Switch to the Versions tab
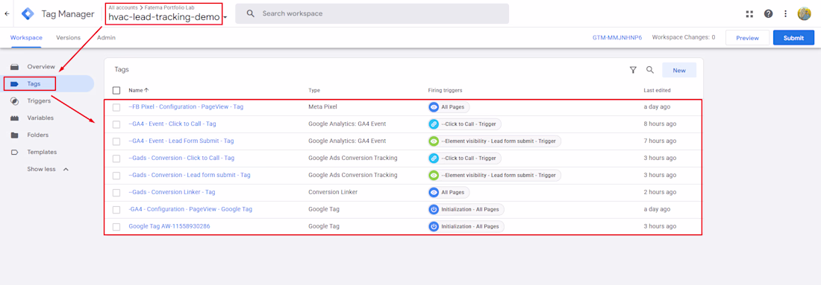Screen dimensions: 821x285 68,38
